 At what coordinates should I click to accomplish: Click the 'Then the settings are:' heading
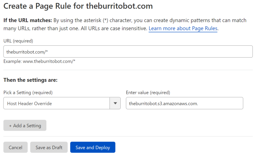coord(30,80)
